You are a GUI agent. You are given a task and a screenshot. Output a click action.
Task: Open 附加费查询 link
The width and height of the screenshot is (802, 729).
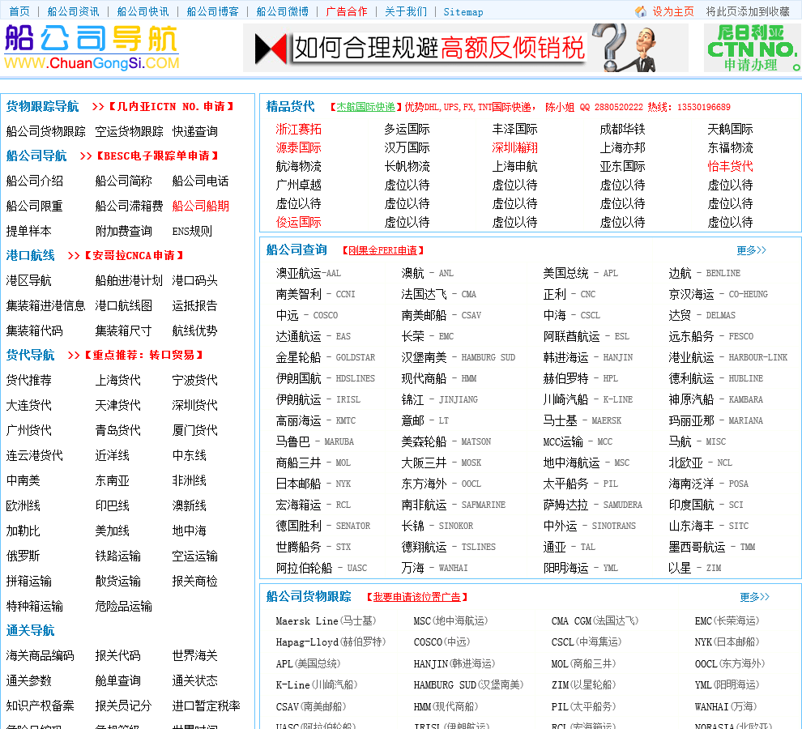[123, 231]
